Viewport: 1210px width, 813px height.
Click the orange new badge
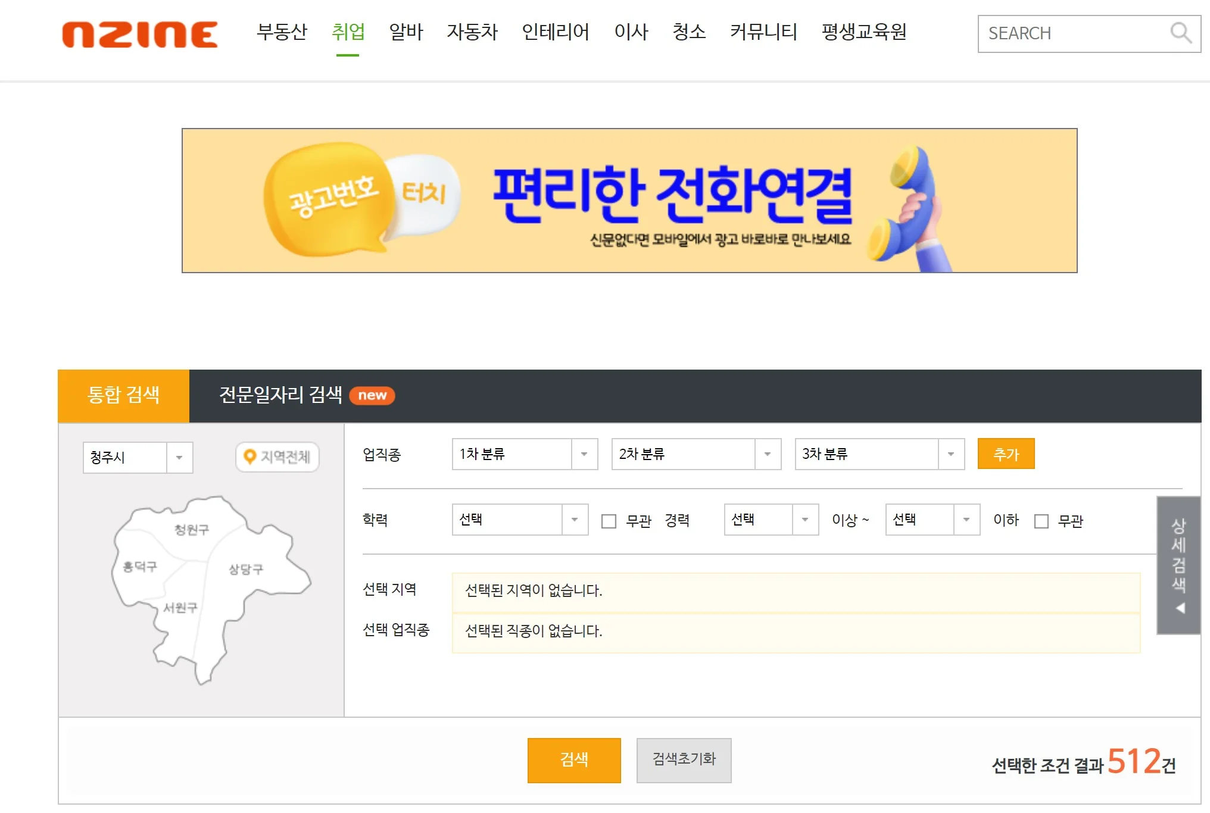pyautogui.click(x=372, y=395)
